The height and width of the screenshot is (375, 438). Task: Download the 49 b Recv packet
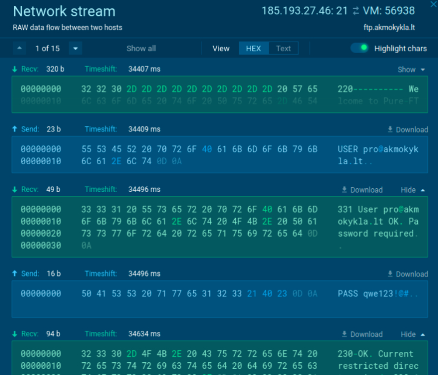(362, 190)
